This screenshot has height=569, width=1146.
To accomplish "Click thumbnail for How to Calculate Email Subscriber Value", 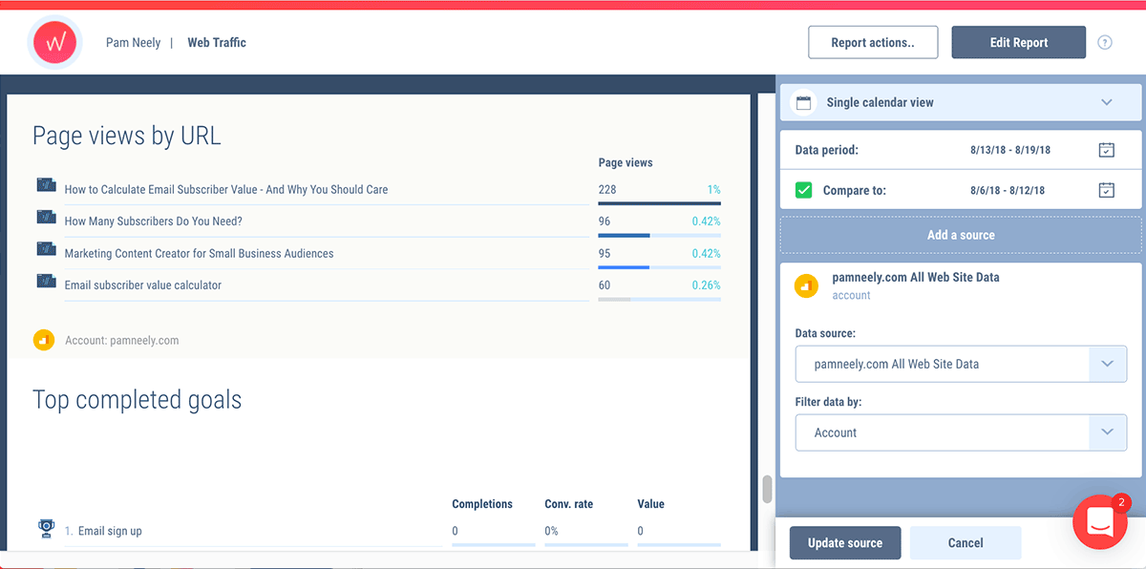I will point(46,185).
